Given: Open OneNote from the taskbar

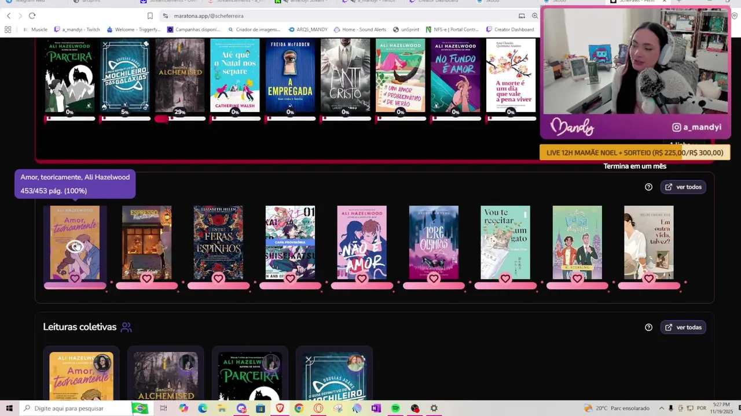Looking at the screenshot, I should pos(376,408).
